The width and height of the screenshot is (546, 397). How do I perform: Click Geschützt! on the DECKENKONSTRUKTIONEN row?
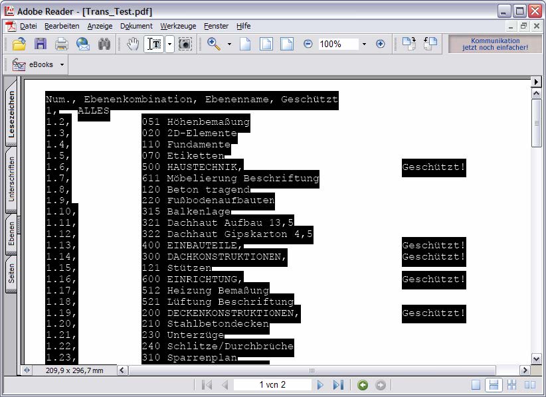point(434,313)
